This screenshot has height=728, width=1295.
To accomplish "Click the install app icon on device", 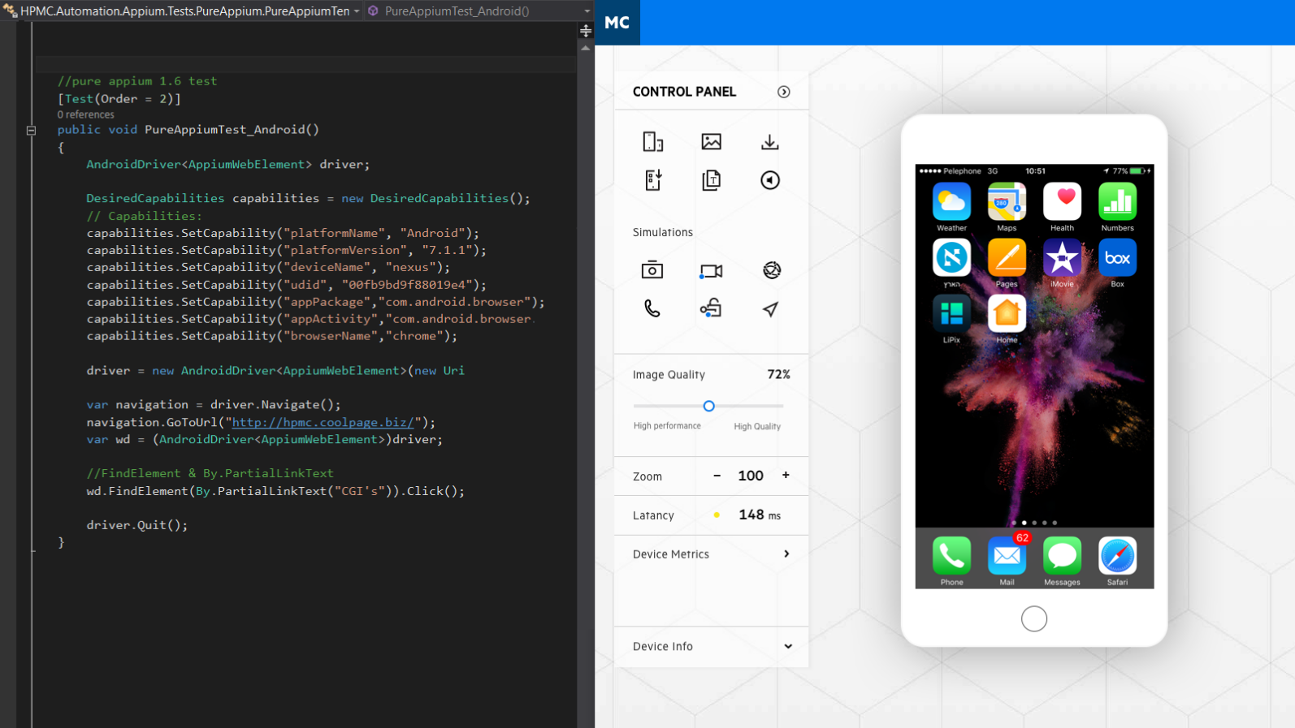I will coord(652,180).
